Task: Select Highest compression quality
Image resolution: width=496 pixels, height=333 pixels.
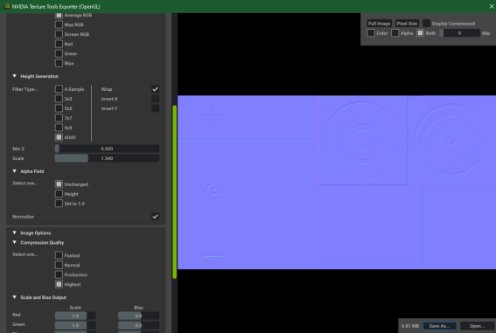Action: coord(59,284)
